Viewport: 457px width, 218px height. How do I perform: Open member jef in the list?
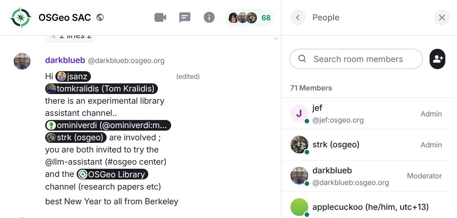coord(365,114)
